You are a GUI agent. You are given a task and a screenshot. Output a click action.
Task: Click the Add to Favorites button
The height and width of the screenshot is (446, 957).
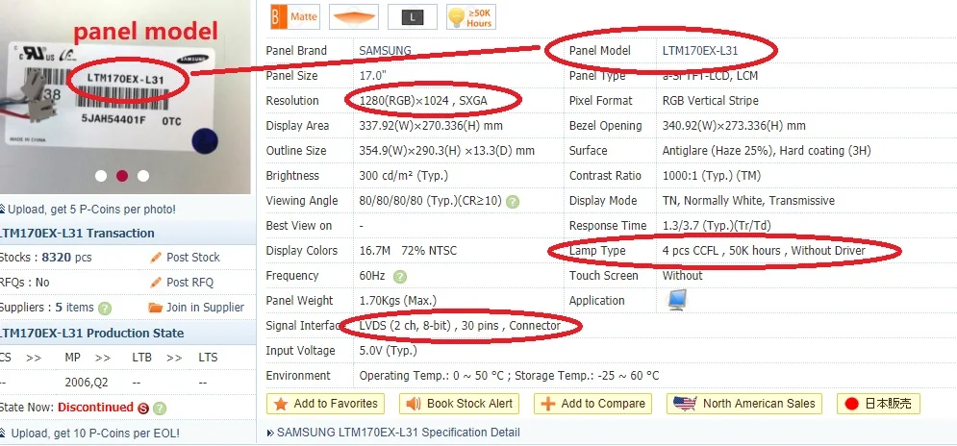(325, 404)
